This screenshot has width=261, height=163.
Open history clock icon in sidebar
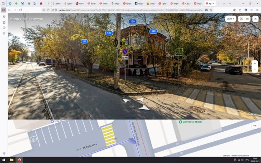[4, 28]
